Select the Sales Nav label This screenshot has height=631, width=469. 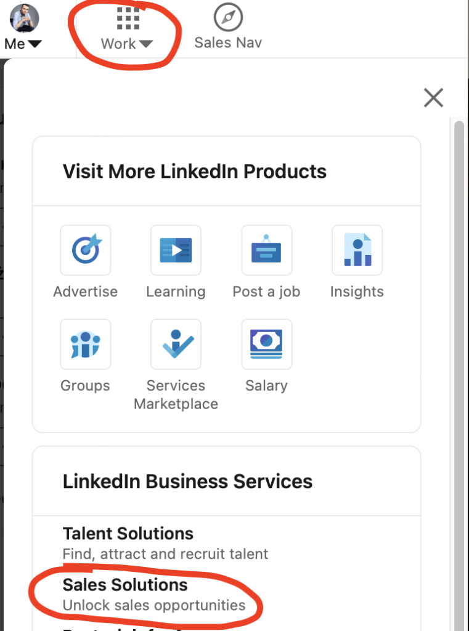point(228,43)
